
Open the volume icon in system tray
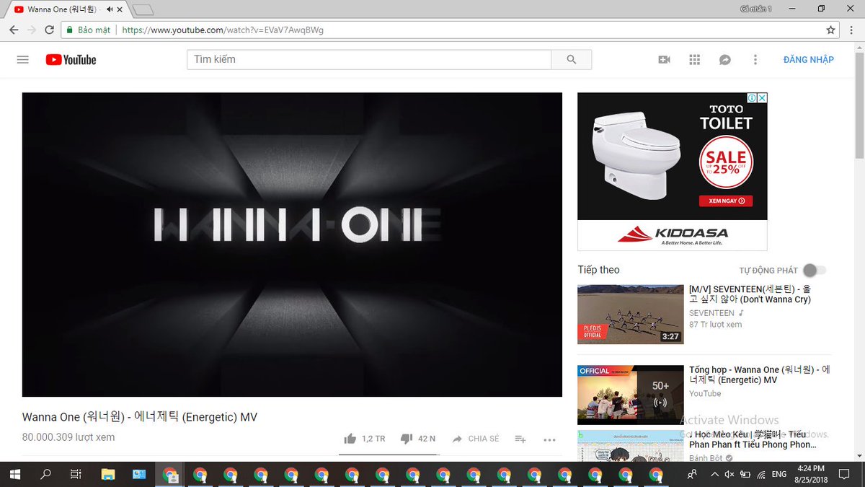[729, 474]
